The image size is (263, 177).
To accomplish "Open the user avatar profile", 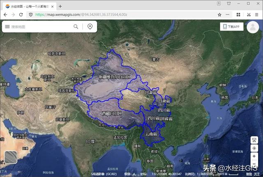I will point(253,27).
